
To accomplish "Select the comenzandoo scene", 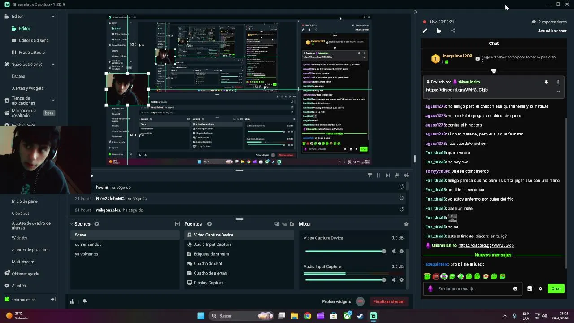I will (125, 244).
